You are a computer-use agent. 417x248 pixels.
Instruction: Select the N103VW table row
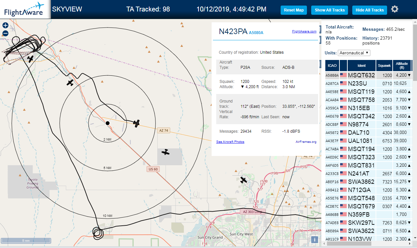coord(368,238)
